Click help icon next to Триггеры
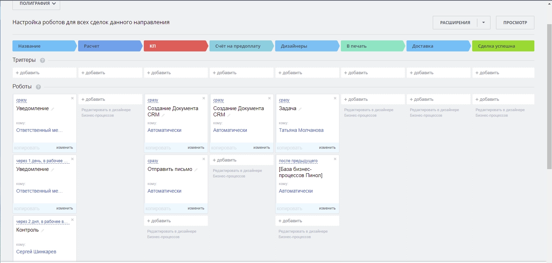 [x=43, y=60]
